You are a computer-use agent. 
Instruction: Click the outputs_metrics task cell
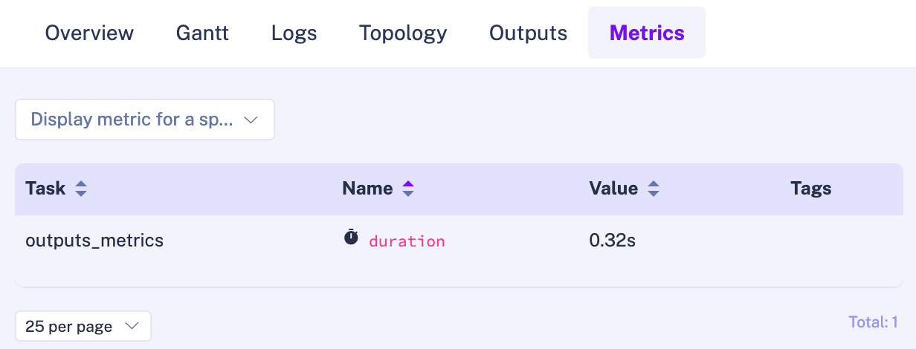point(94,241)
